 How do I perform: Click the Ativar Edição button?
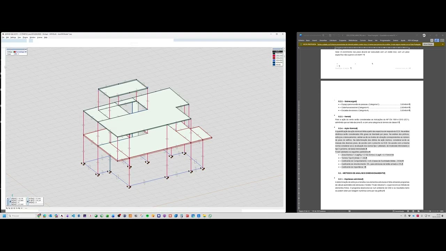pos(428,44)
